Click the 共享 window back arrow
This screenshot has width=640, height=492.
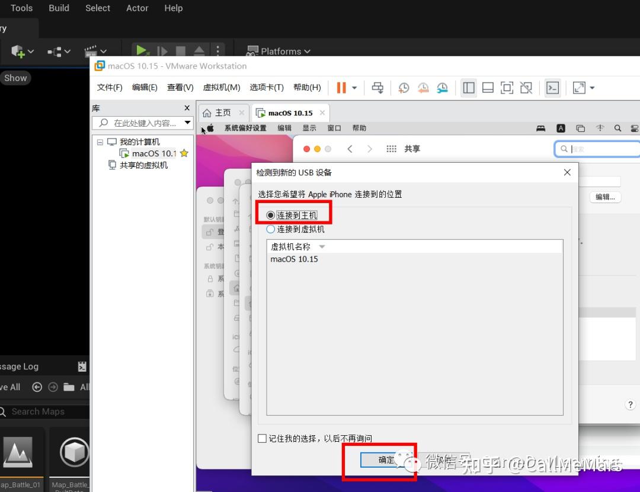pyautogui.click(x=350, y=149)
